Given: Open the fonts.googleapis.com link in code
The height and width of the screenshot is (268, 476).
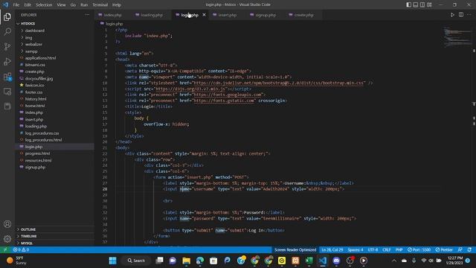Looking at the screenshot, I should tap(228, 95).
